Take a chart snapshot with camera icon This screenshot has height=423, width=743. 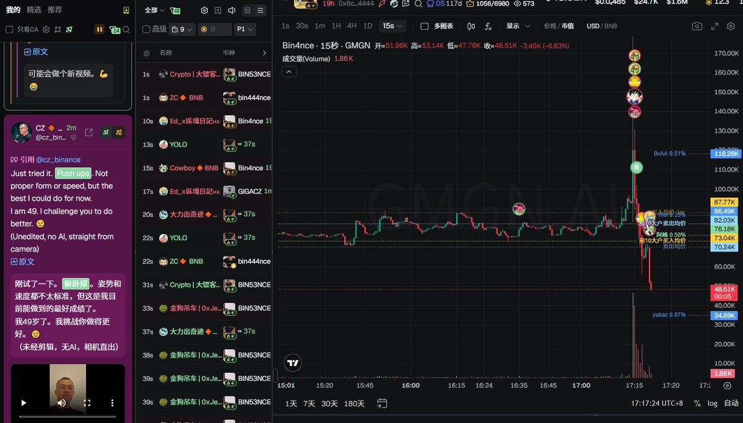(x=697, y=26)
